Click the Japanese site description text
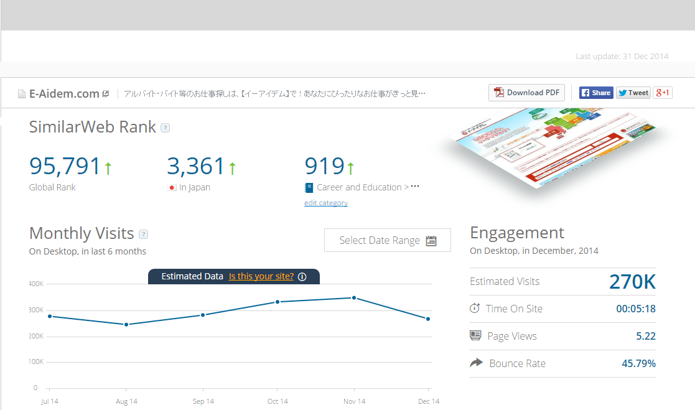 click(x=275, y=93)
